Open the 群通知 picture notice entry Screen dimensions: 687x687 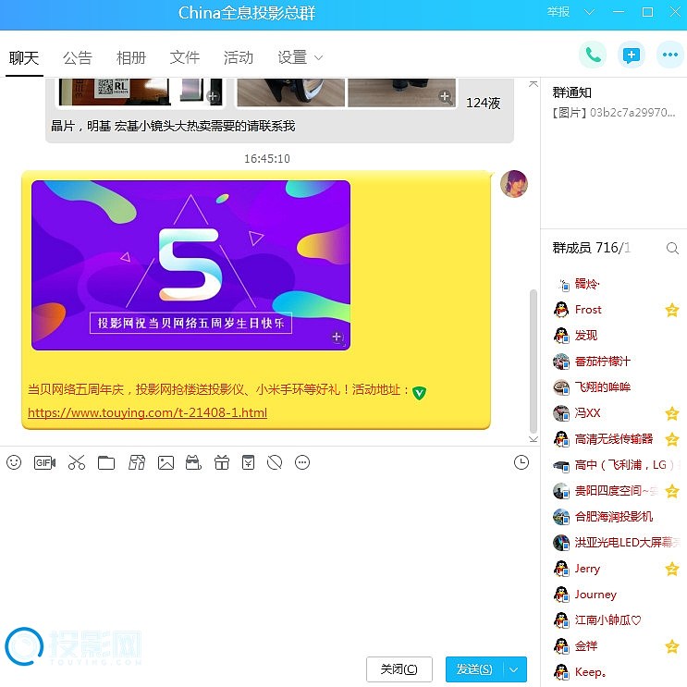tap(614, 113)
